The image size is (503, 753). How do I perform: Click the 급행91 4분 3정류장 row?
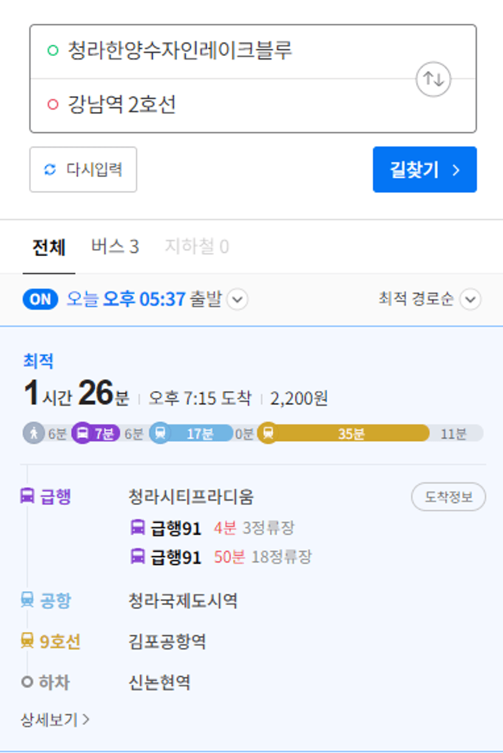point(213,527)
